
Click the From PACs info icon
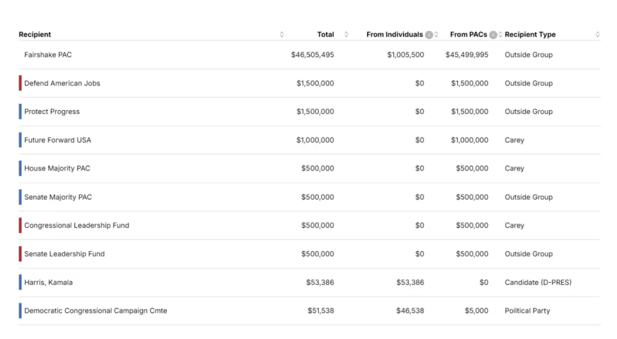pyautogui.click(x=493, y=35)
